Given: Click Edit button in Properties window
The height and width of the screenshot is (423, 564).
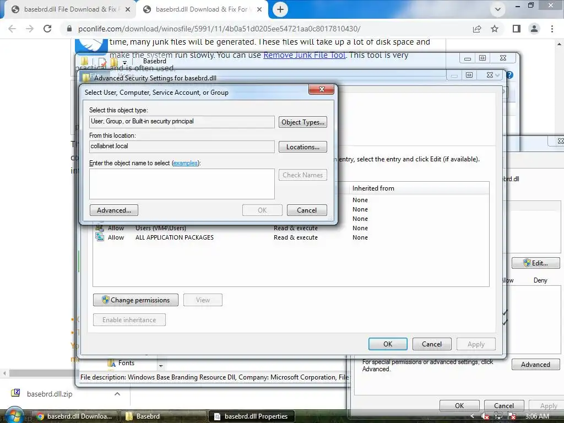Looking at the screenshot, I should pos(535,263).
